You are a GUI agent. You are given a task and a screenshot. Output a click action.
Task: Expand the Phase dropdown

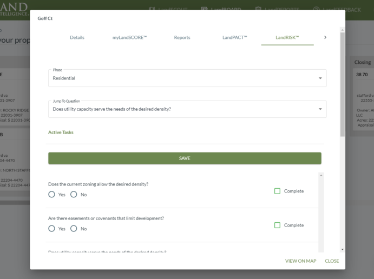[187, 78]
